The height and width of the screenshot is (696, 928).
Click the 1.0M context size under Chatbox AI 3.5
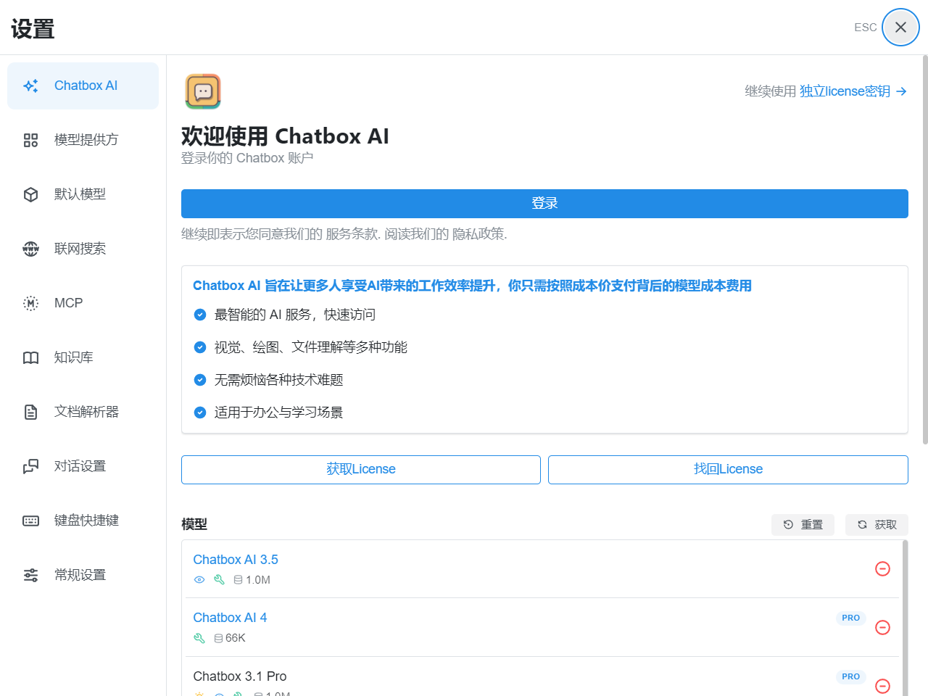[x=252, y=580]
